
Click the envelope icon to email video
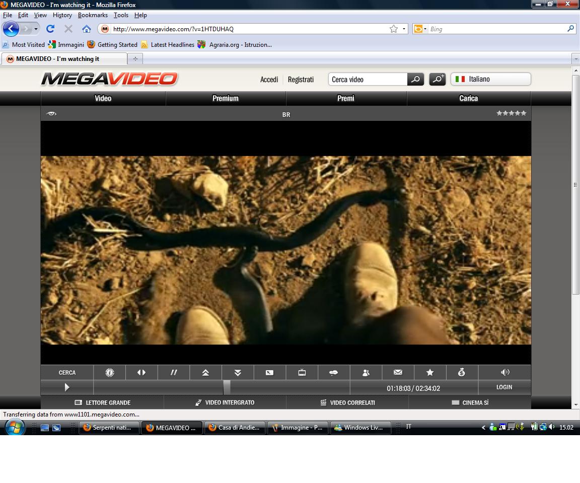coord(398,373)
